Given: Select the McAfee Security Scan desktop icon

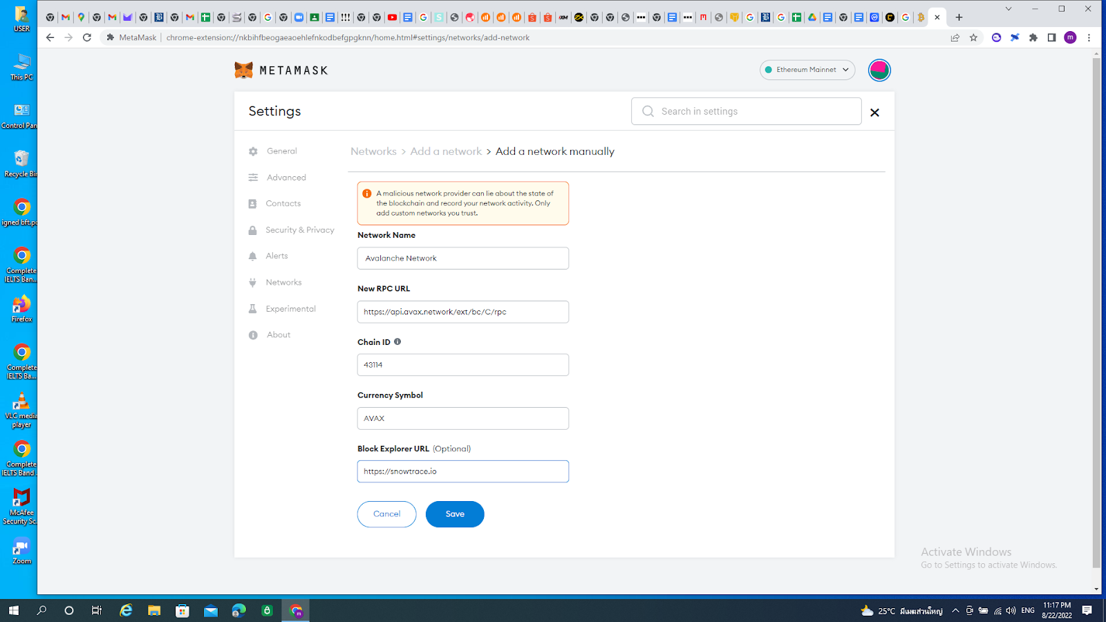Looking at the screenshot, I should pos(20,507).
